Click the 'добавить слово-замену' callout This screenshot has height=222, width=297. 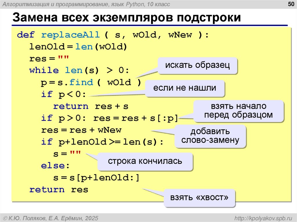210,136
